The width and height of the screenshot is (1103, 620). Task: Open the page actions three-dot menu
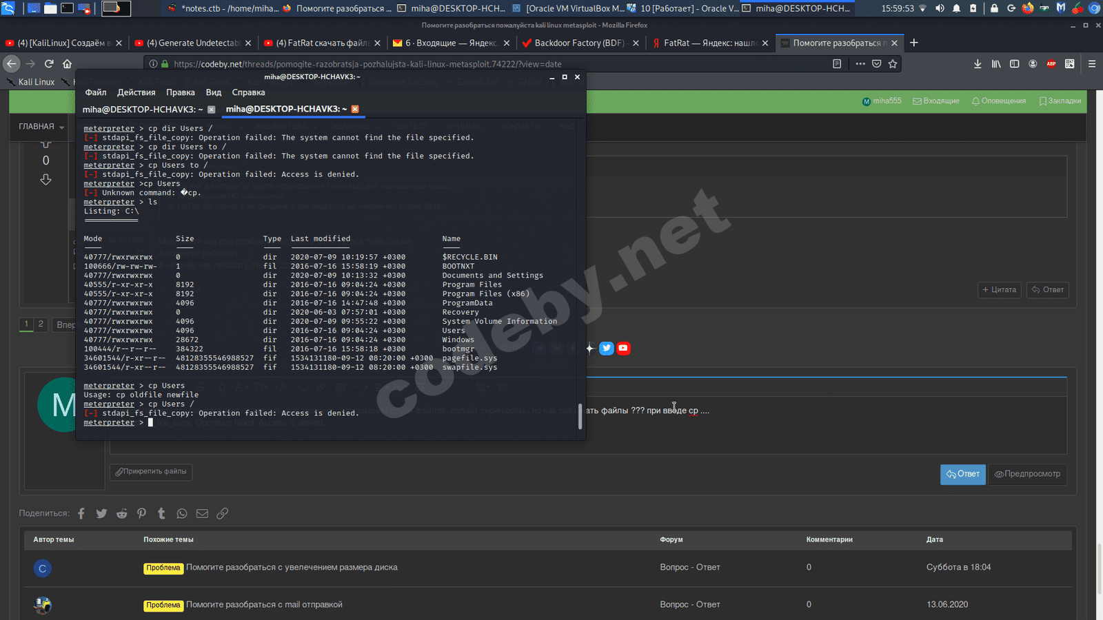click(x=860, y=63)
